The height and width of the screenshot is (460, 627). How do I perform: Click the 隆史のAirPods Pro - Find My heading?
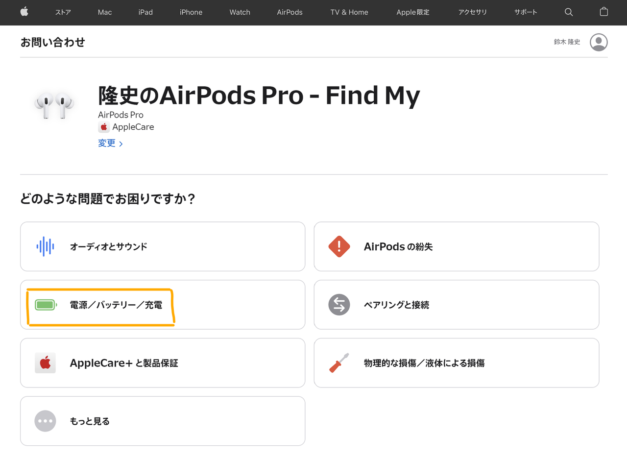click(259, 96)
